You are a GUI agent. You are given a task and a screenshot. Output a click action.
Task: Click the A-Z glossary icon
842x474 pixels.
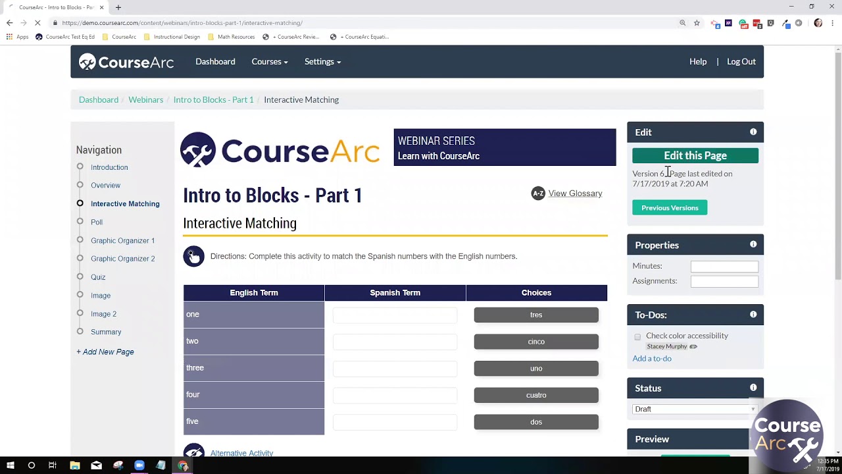pyautogui.click(x=538, y=194)
